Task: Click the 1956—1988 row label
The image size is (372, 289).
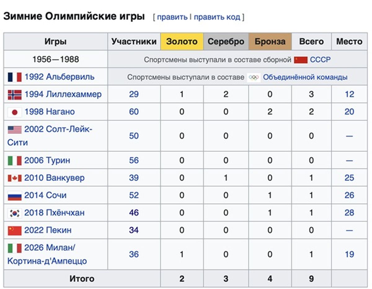Action: pos(55,59)
